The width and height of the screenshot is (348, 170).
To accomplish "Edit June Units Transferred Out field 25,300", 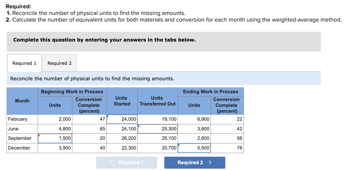I will [157, 129].
